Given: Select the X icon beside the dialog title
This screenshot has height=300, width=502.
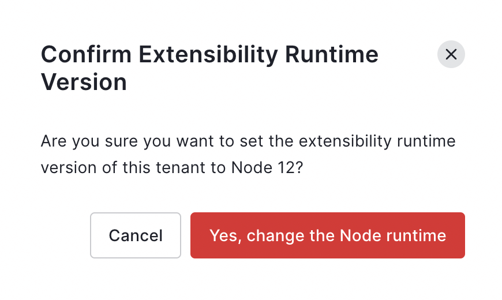Looking at the screenshot, I should [x=451, y=54].
